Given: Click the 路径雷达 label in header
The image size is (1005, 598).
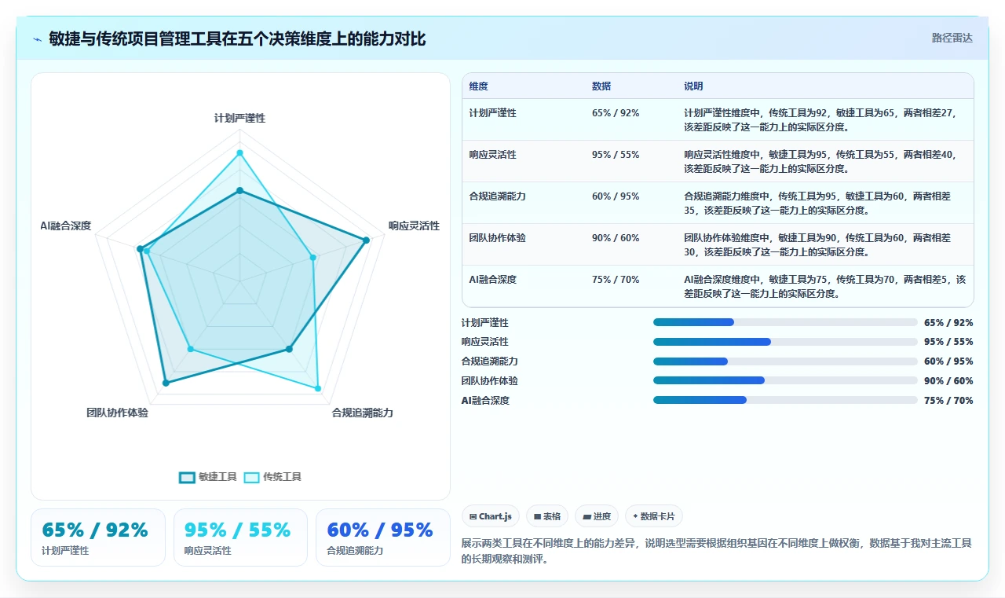Looking at the screenshot, I should pyautogui.click(x=952, y=38).
